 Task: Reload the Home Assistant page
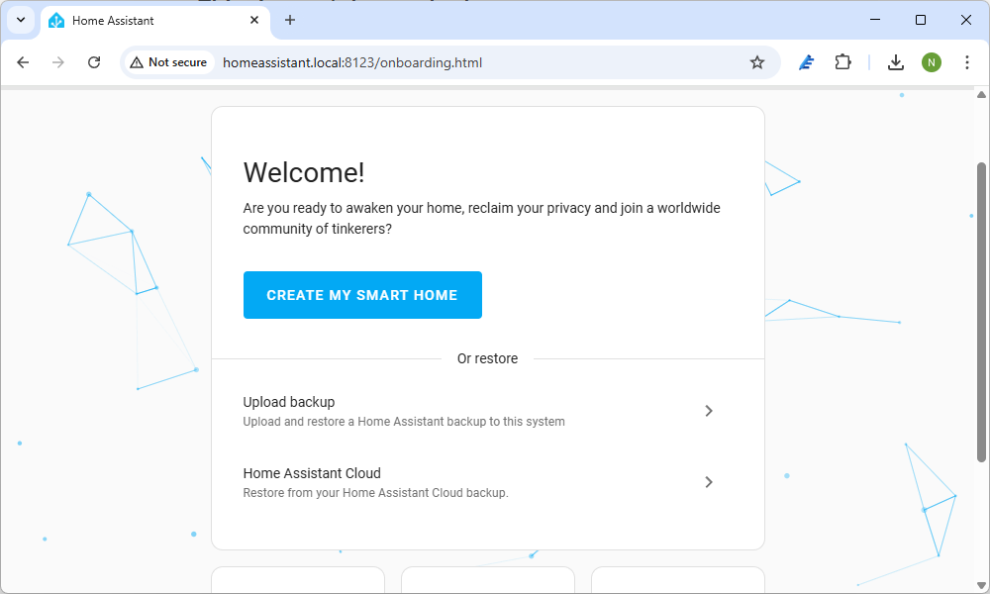click(x=94, y=61)
